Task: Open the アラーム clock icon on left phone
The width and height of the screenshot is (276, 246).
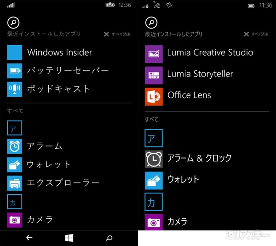Action: point(15,146)
